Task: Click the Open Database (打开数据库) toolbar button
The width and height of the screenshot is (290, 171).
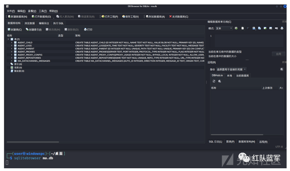Action: point(41,17)
